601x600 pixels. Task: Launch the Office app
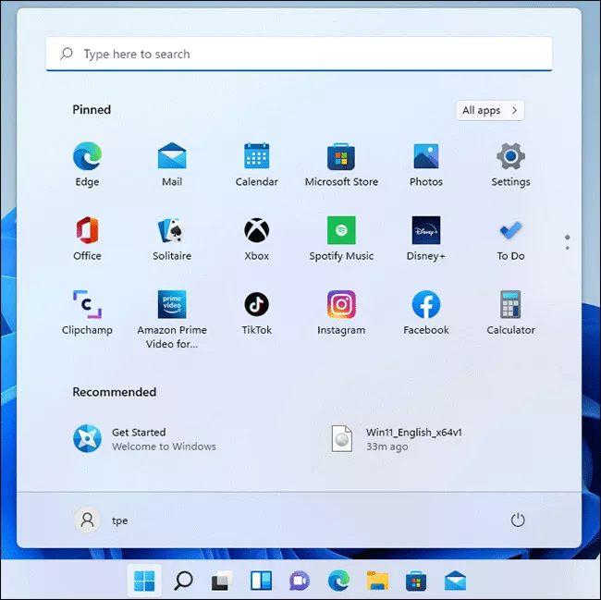pos(87,239)
